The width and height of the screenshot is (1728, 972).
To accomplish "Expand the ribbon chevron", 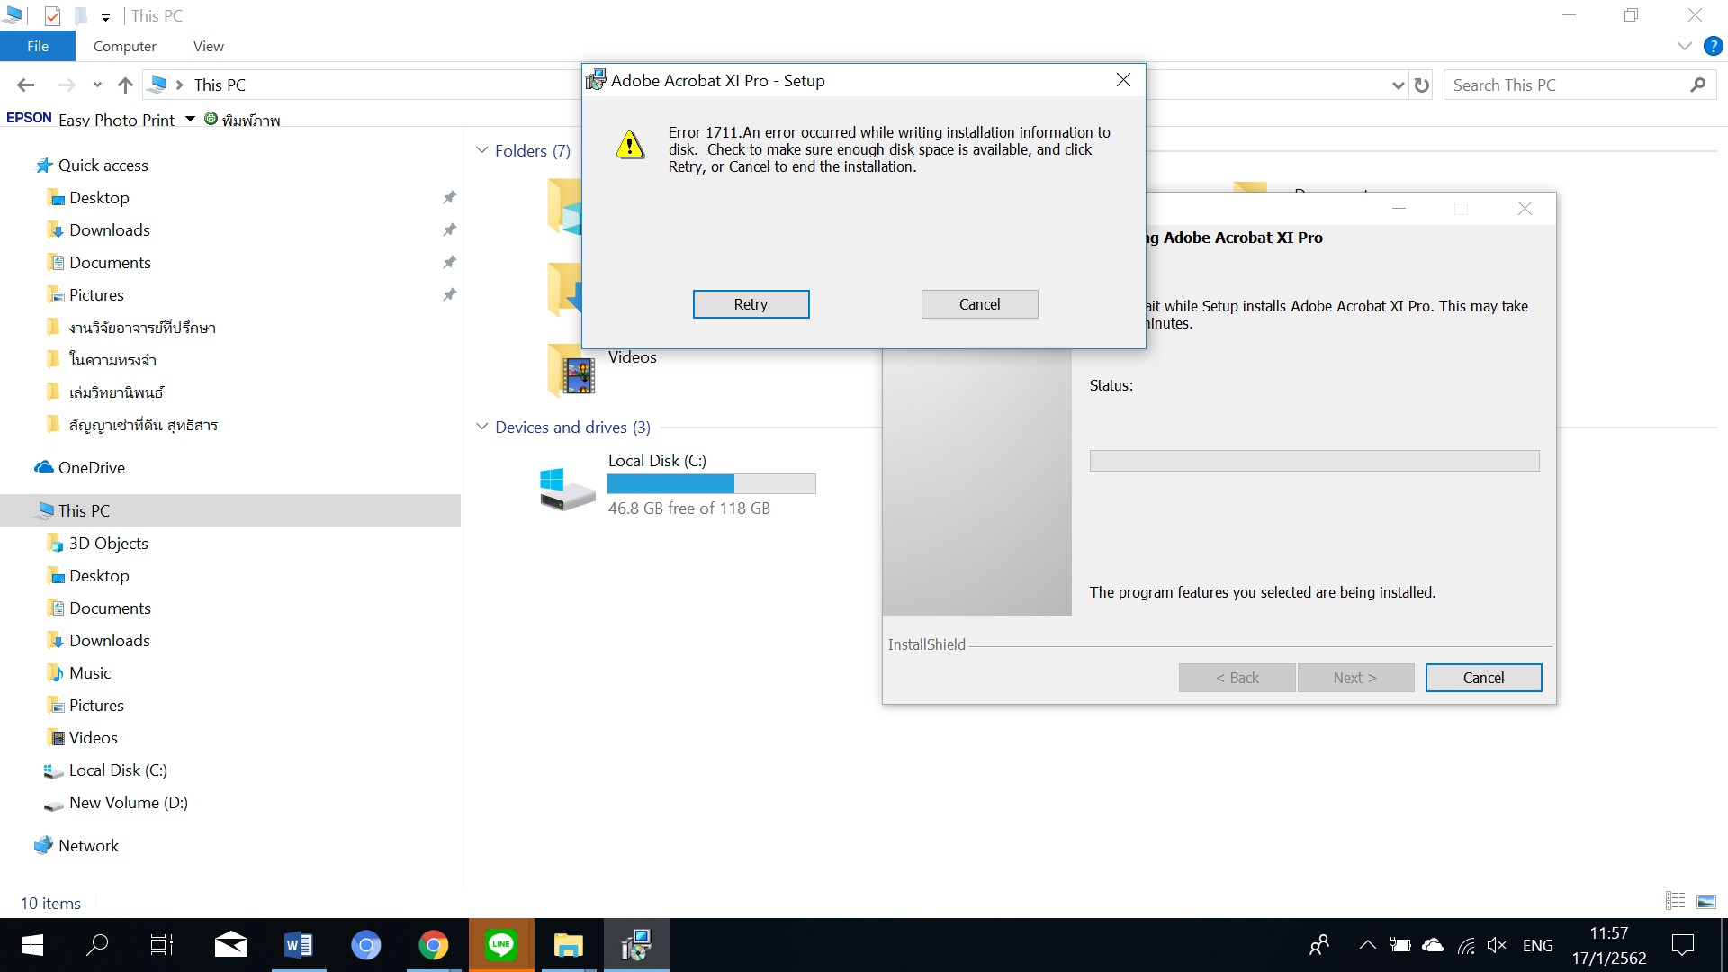I will pyautogui.click(x=1684, y=46).
